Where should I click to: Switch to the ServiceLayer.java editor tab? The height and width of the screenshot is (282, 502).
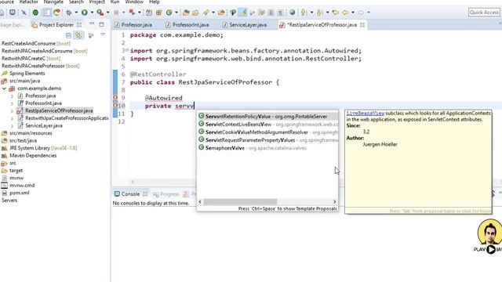pyautogui.click(x=245, y=24)
